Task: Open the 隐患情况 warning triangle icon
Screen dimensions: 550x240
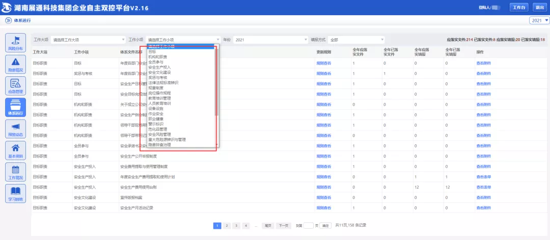Action: click(16, 65)
